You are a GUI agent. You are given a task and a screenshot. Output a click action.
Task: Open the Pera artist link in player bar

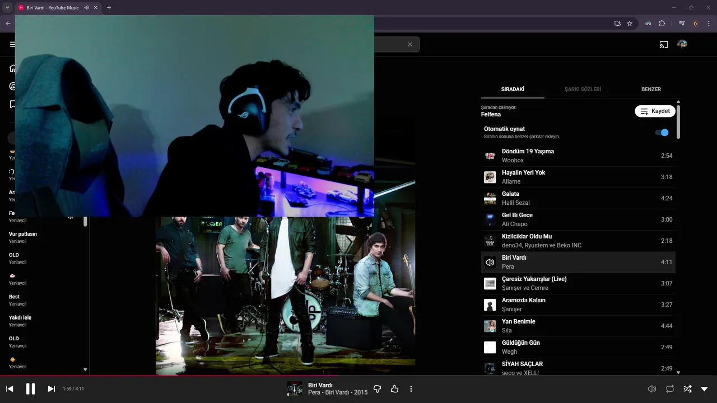pos(314,392)
